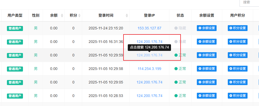Click balance 0.00 in the 10:28:53 row
259x106 pixels.
pyautogui.click(x=54, y=95)
